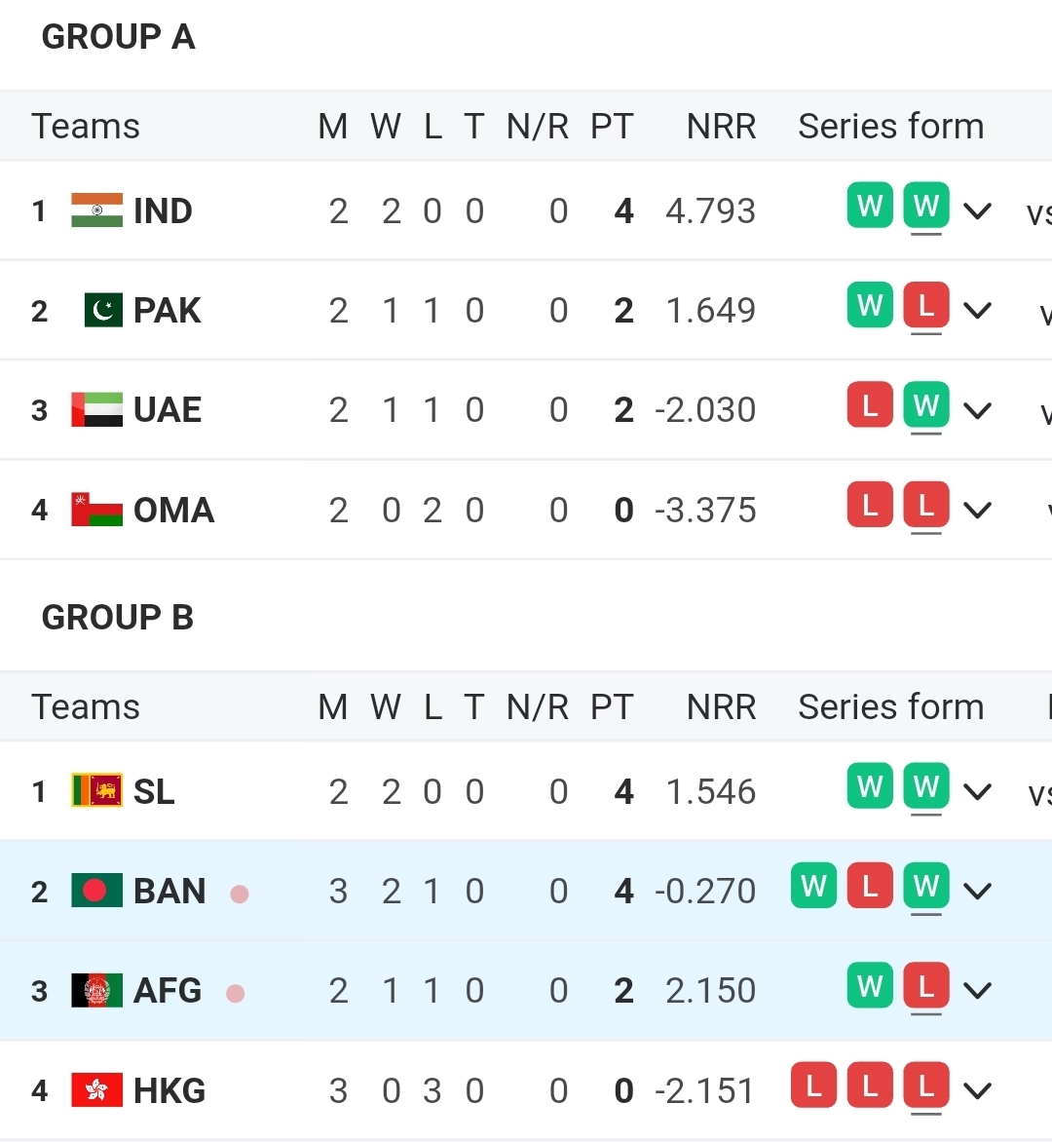Expand the BAN row details chevron
1052x1142 pixels.
[977, 891]
